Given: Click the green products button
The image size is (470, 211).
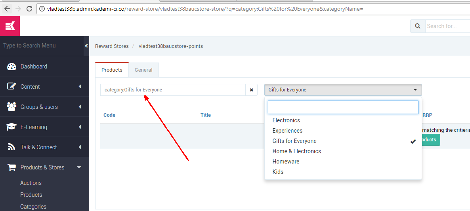Looking at the screenshot, I should point(431,140).
